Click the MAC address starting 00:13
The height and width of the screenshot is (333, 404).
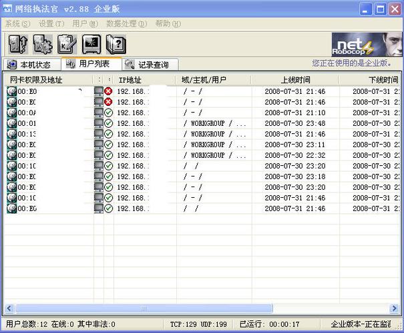(27, 134)
